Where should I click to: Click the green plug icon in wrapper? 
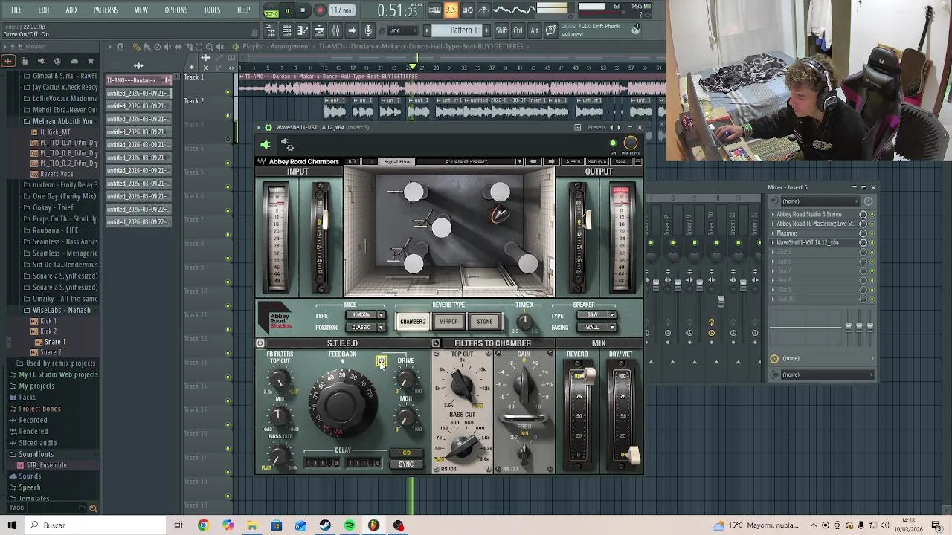[265, 145]
